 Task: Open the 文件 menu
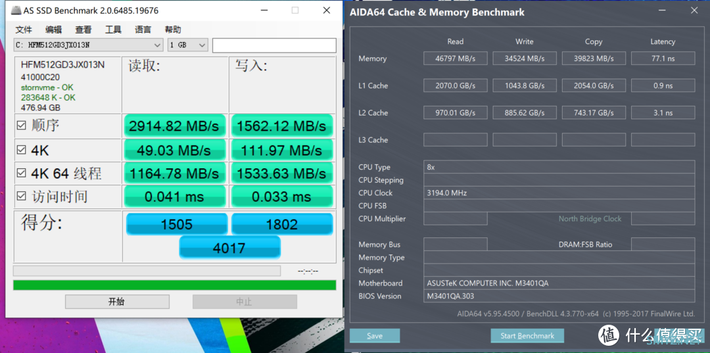24,30
